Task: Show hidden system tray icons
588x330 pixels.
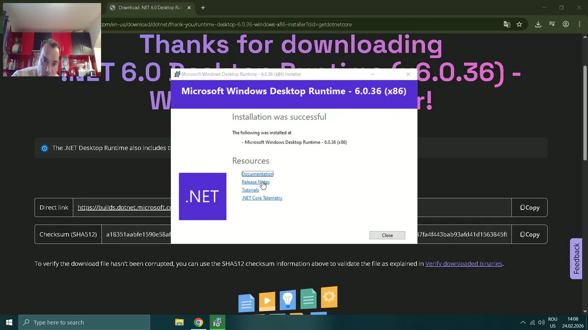Action: tap(522, 322)
